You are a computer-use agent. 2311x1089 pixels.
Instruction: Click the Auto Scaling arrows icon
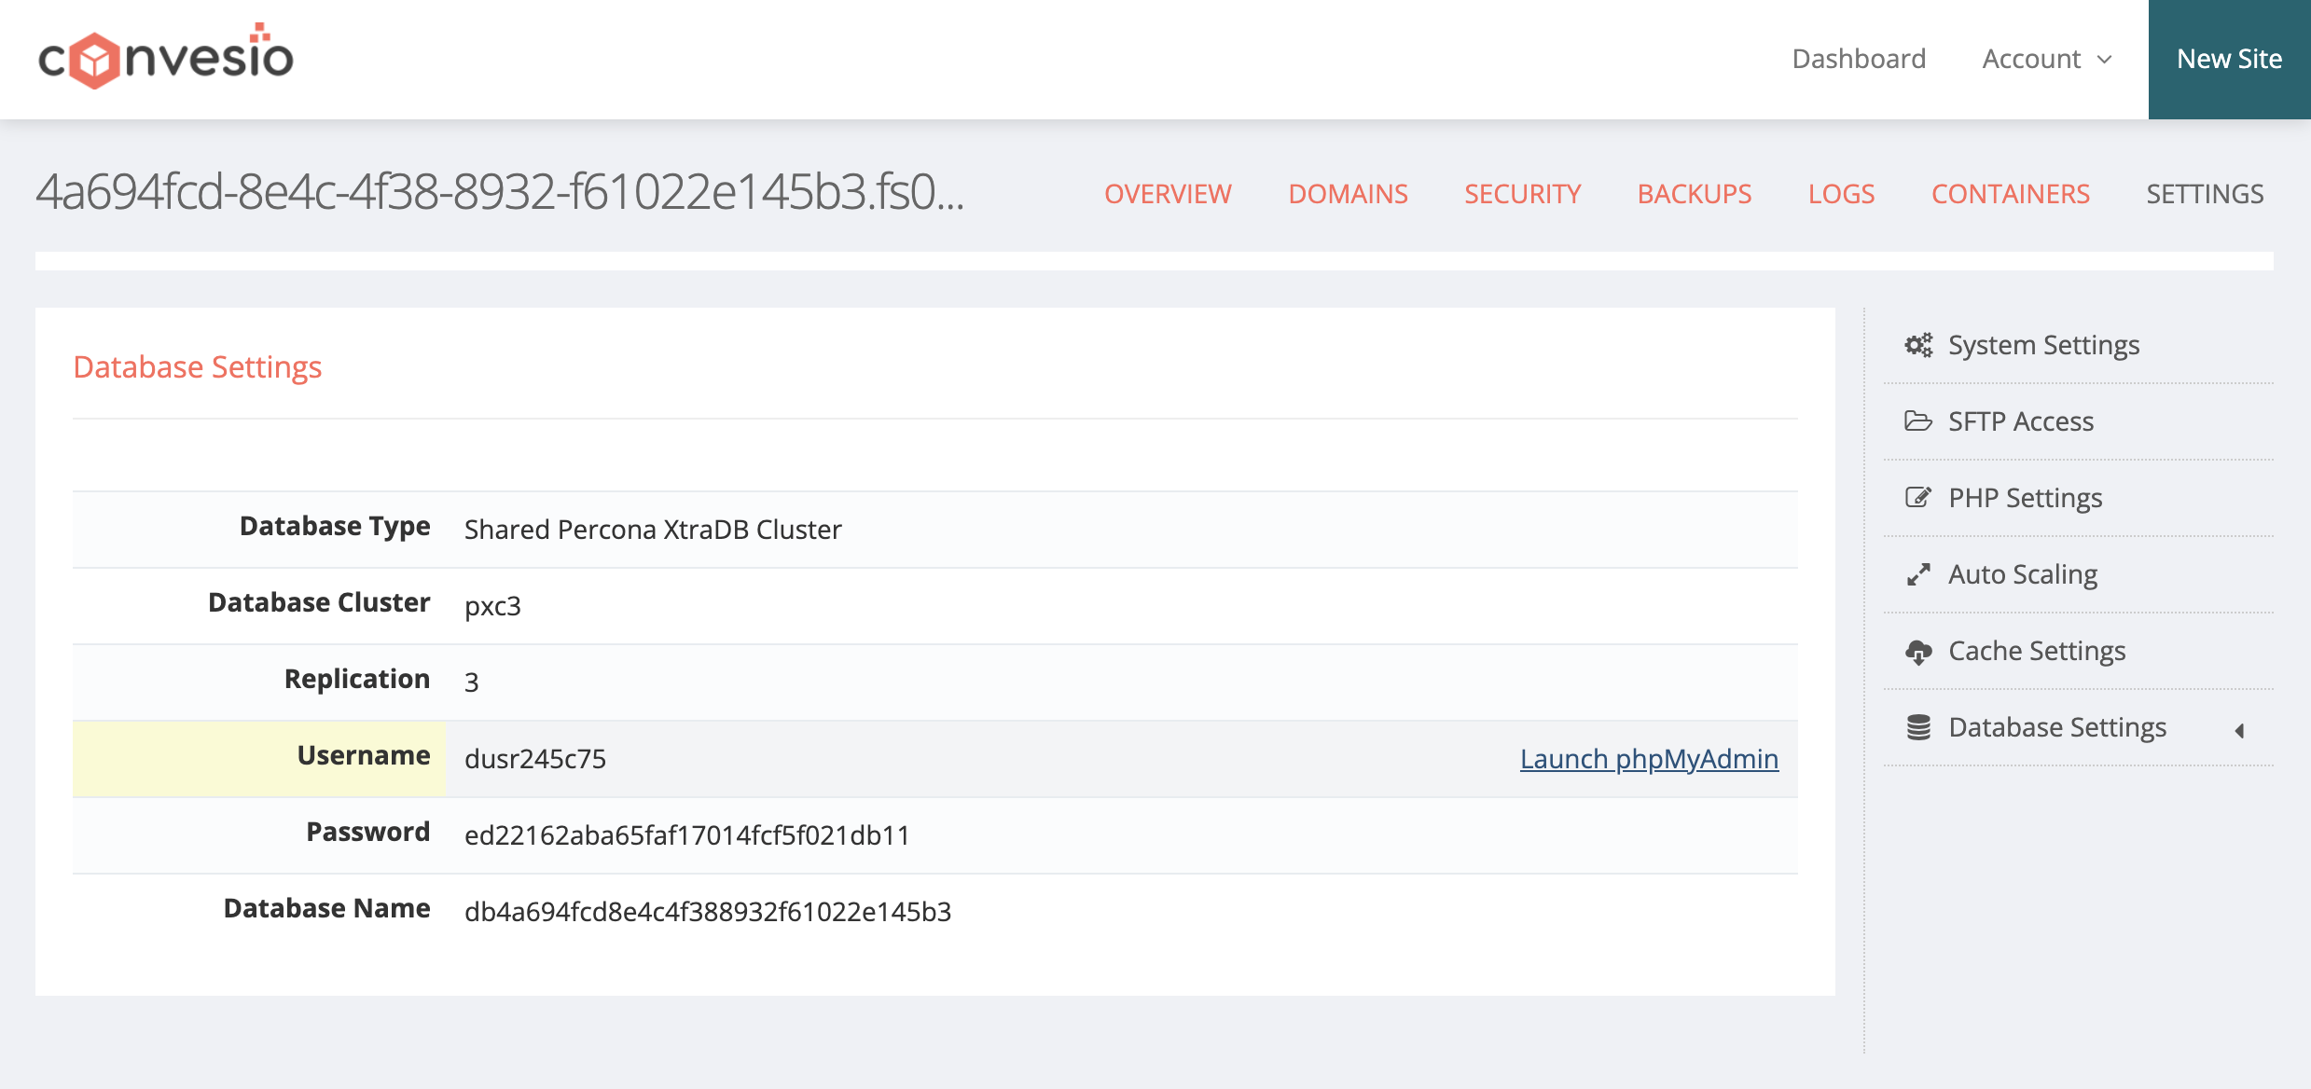(x=1918, y=574)
